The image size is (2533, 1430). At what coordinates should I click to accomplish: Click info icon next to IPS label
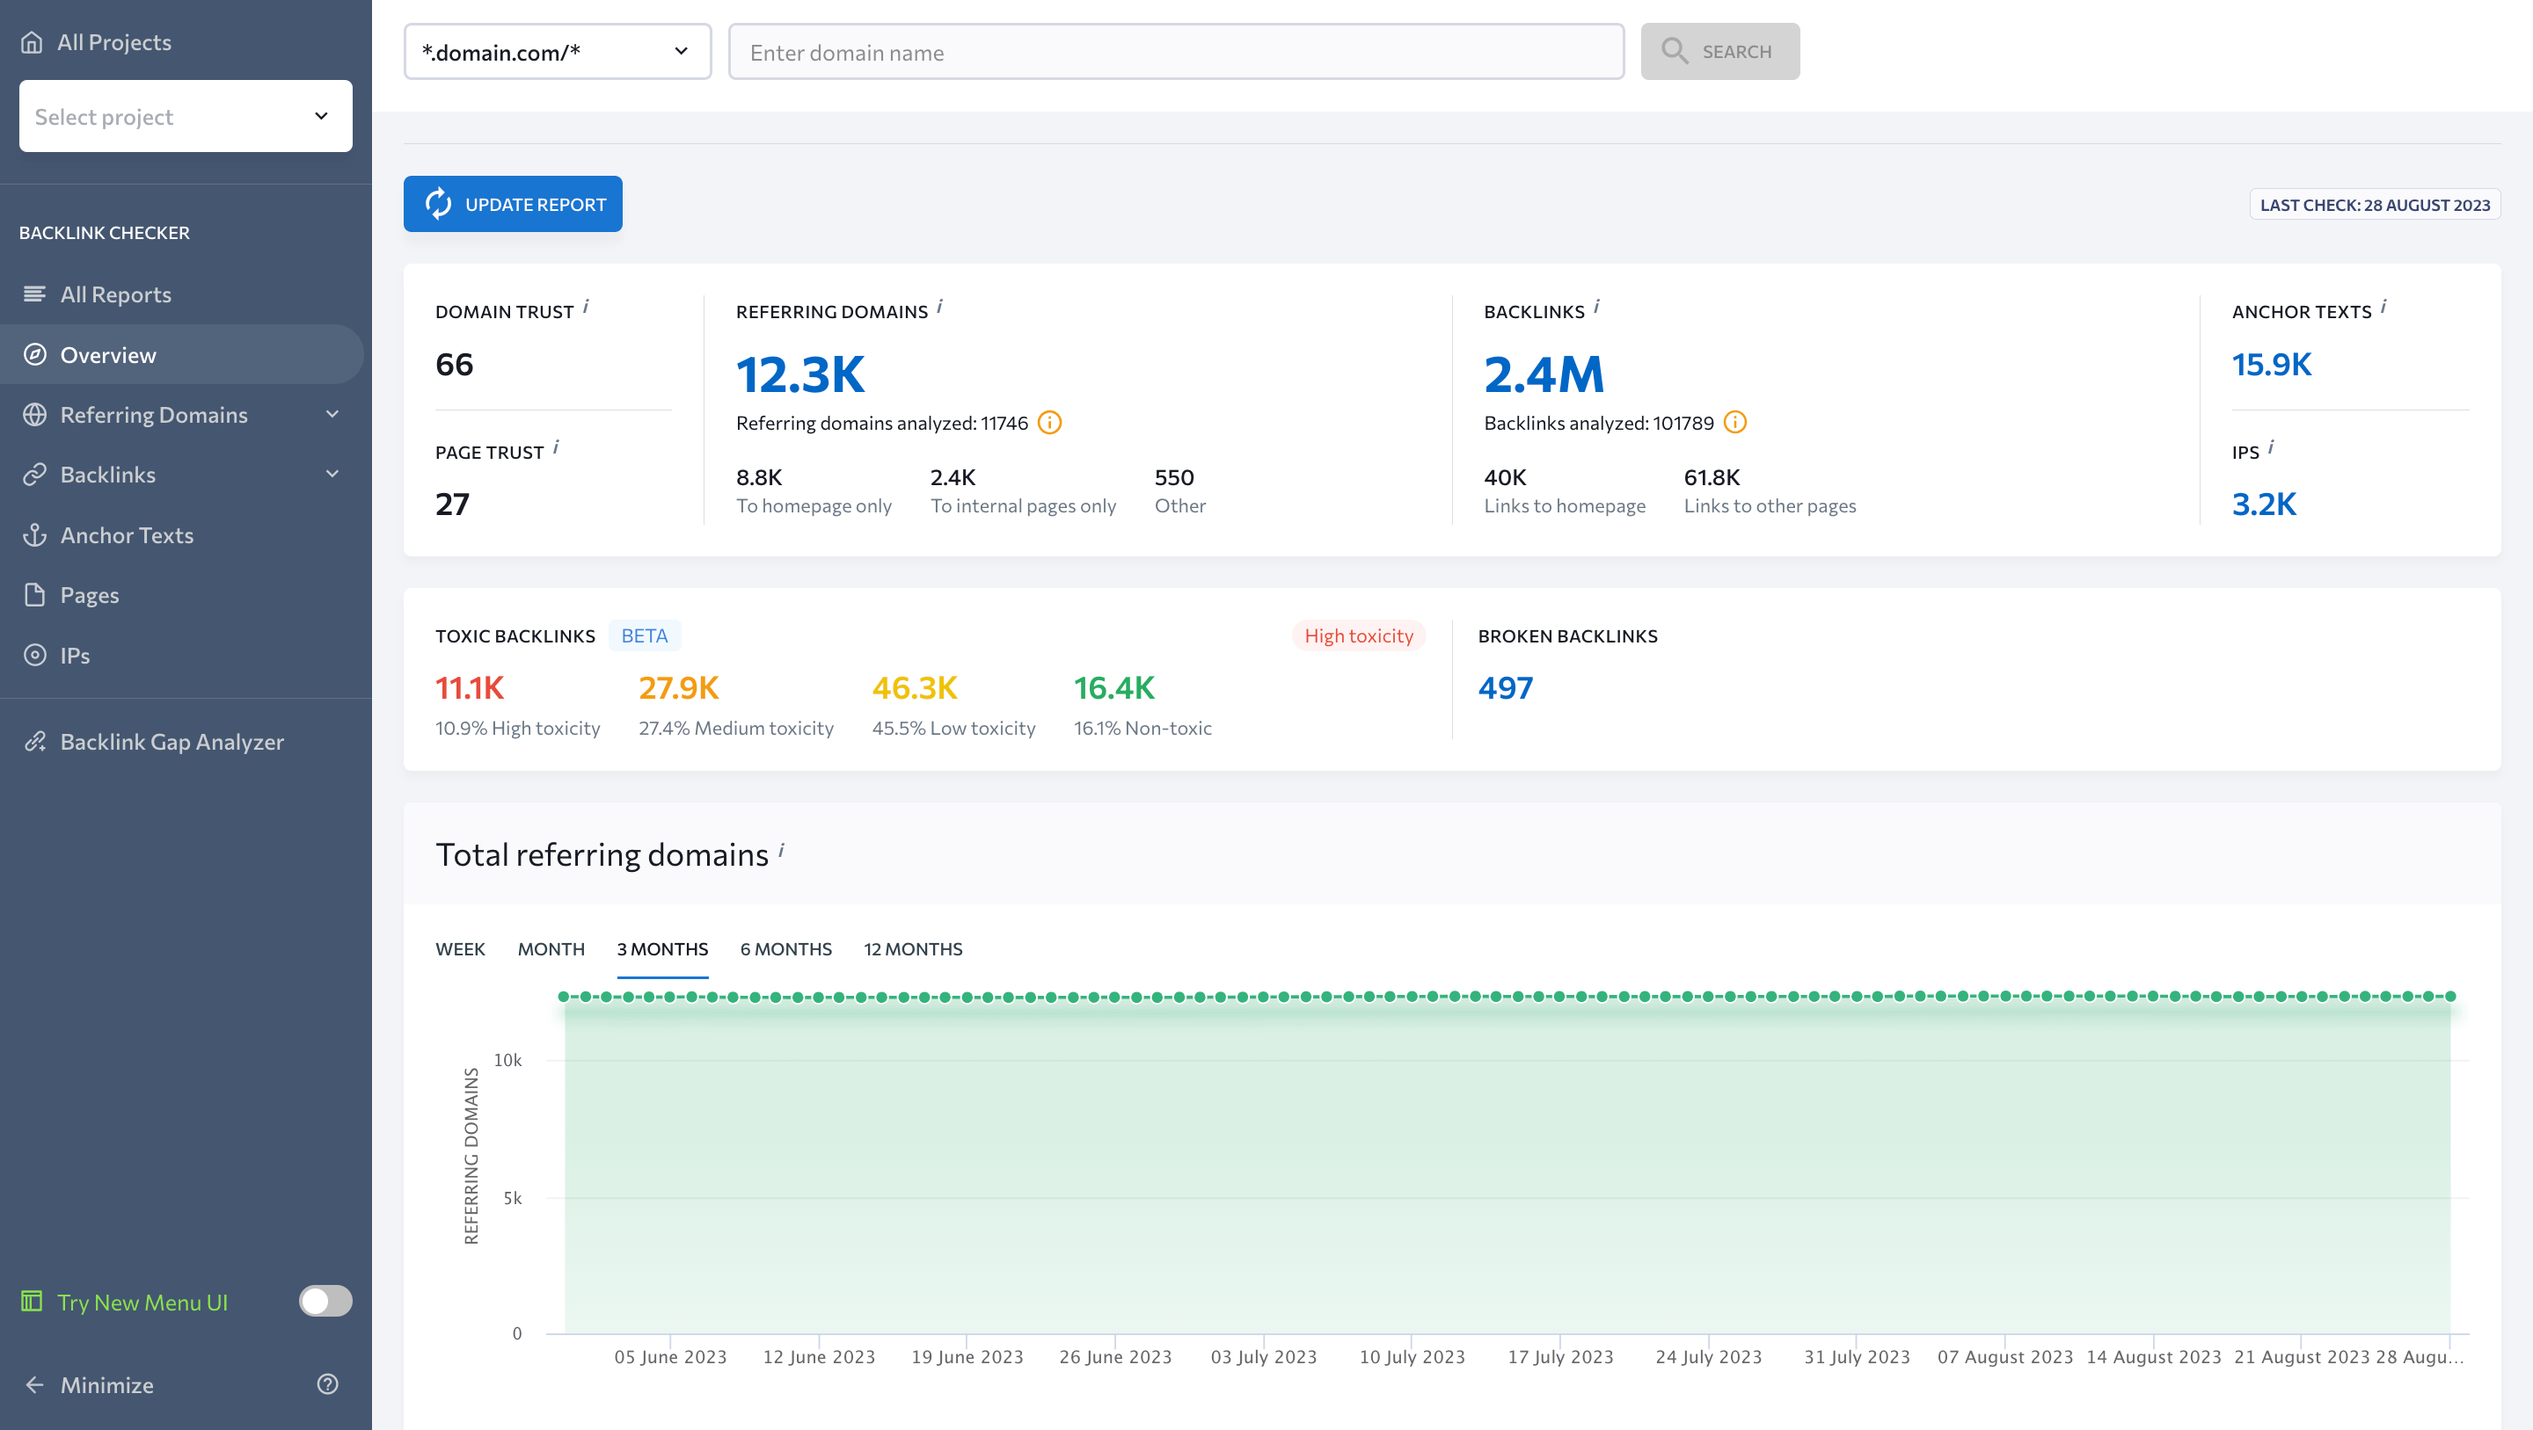click(2270, 447)
